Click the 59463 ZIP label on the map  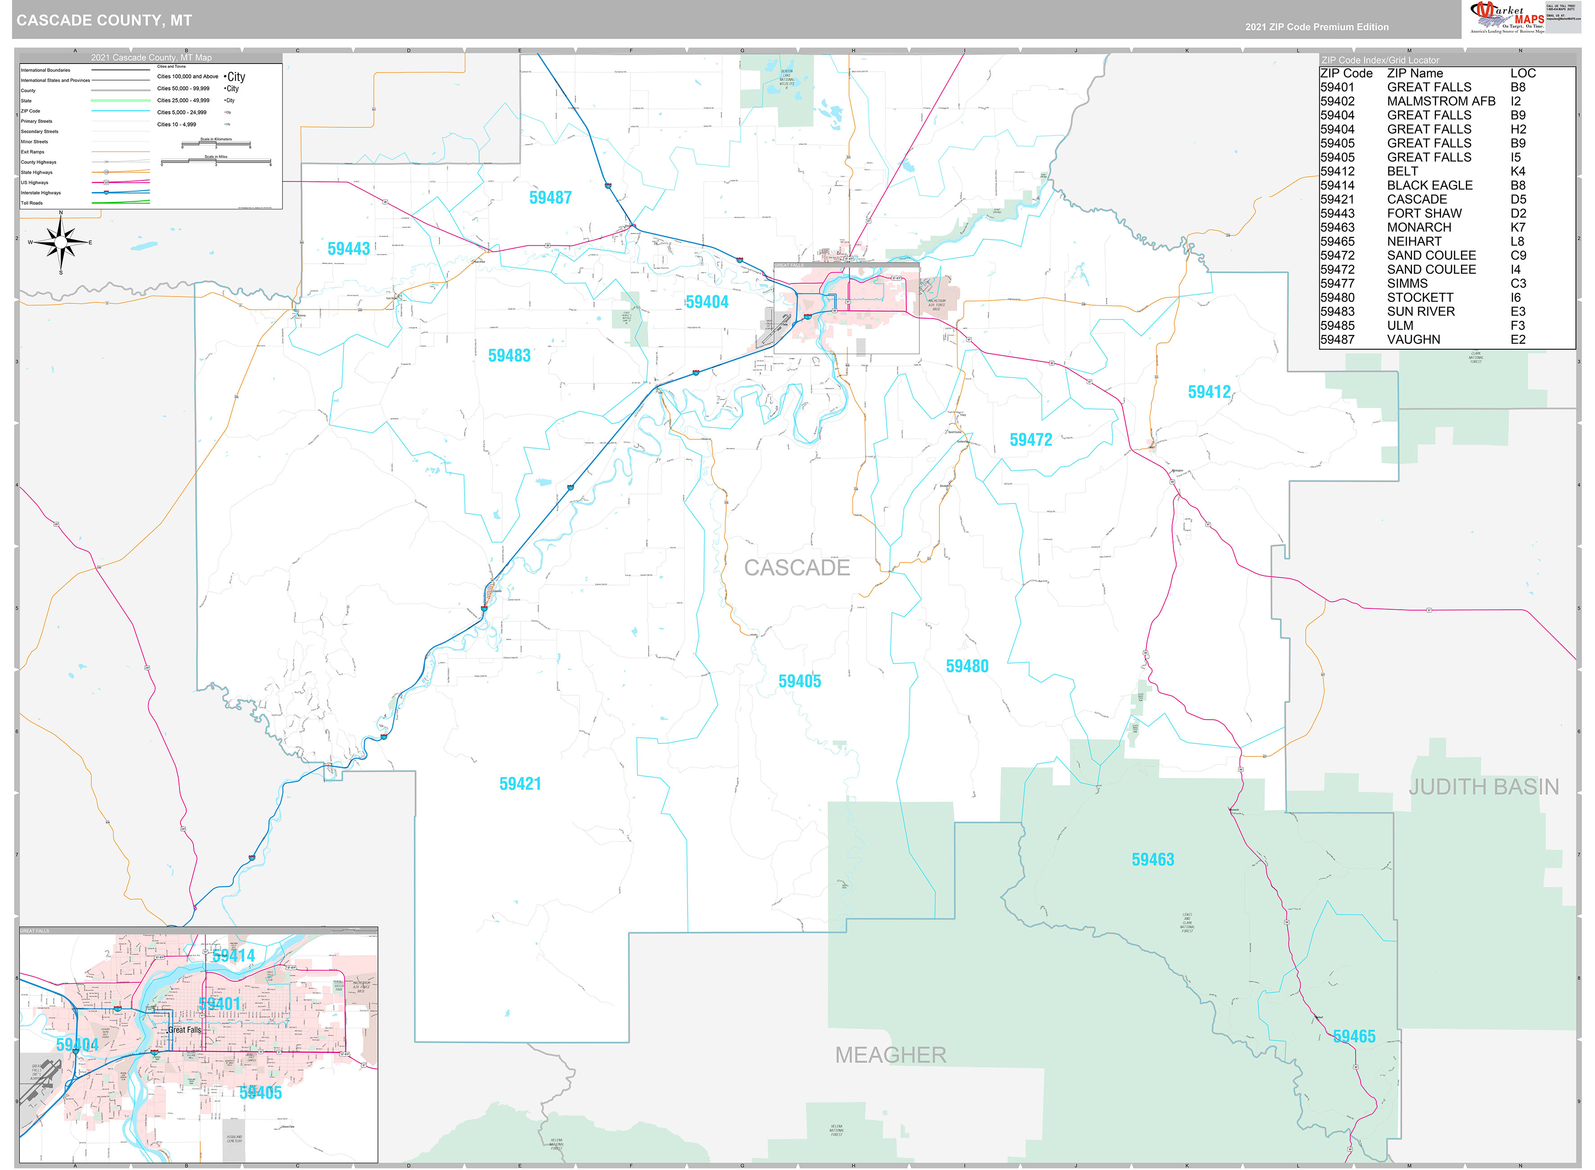1153,860
